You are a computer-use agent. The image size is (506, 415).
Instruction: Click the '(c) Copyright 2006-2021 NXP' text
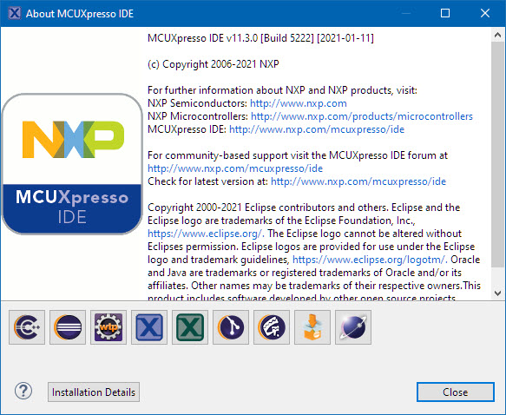[214, 64]
